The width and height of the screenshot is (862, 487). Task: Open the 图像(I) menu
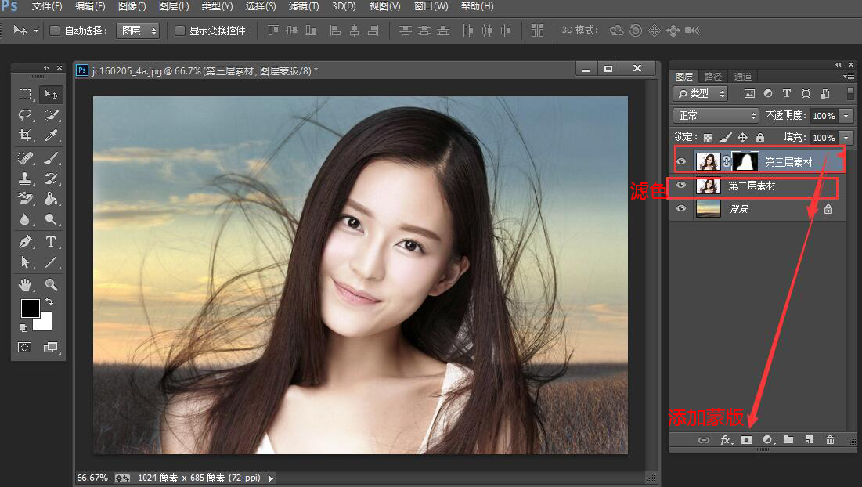point(132,6)
